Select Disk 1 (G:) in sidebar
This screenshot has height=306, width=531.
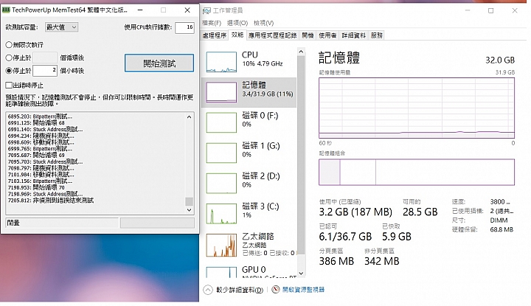click(x=249, y=153)
